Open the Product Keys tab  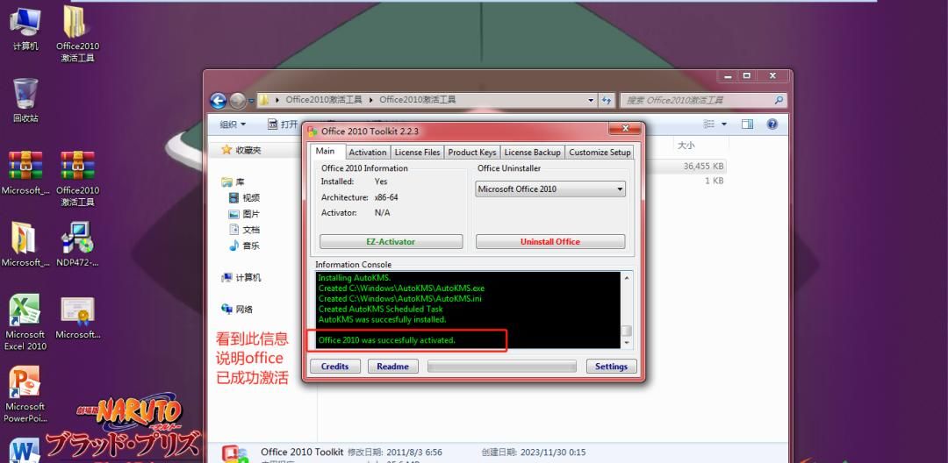pyautogui.click(x=472, y=152)
